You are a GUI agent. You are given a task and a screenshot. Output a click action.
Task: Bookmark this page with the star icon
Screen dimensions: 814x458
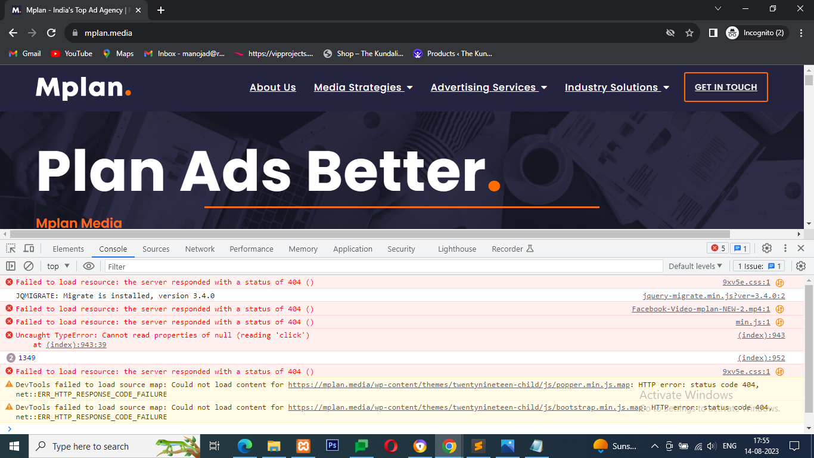click(x=689, y=33)
